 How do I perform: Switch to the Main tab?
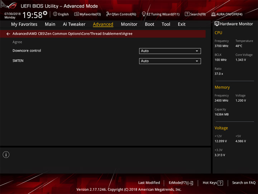click(50, 24)
